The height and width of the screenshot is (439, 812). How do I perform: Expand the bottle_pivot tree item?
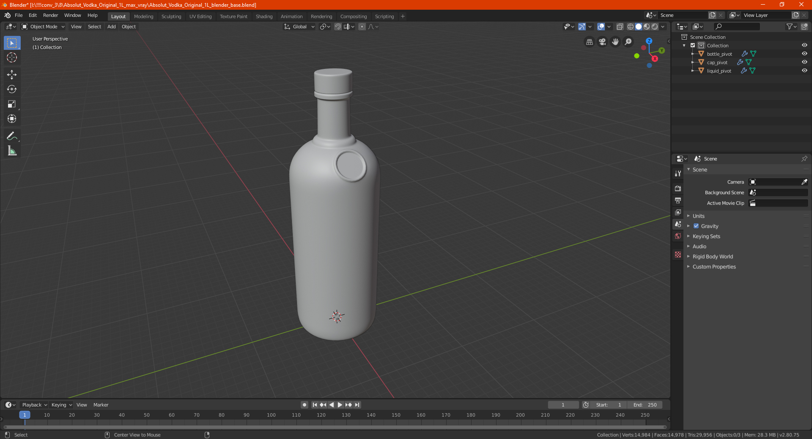click(693, 54)
